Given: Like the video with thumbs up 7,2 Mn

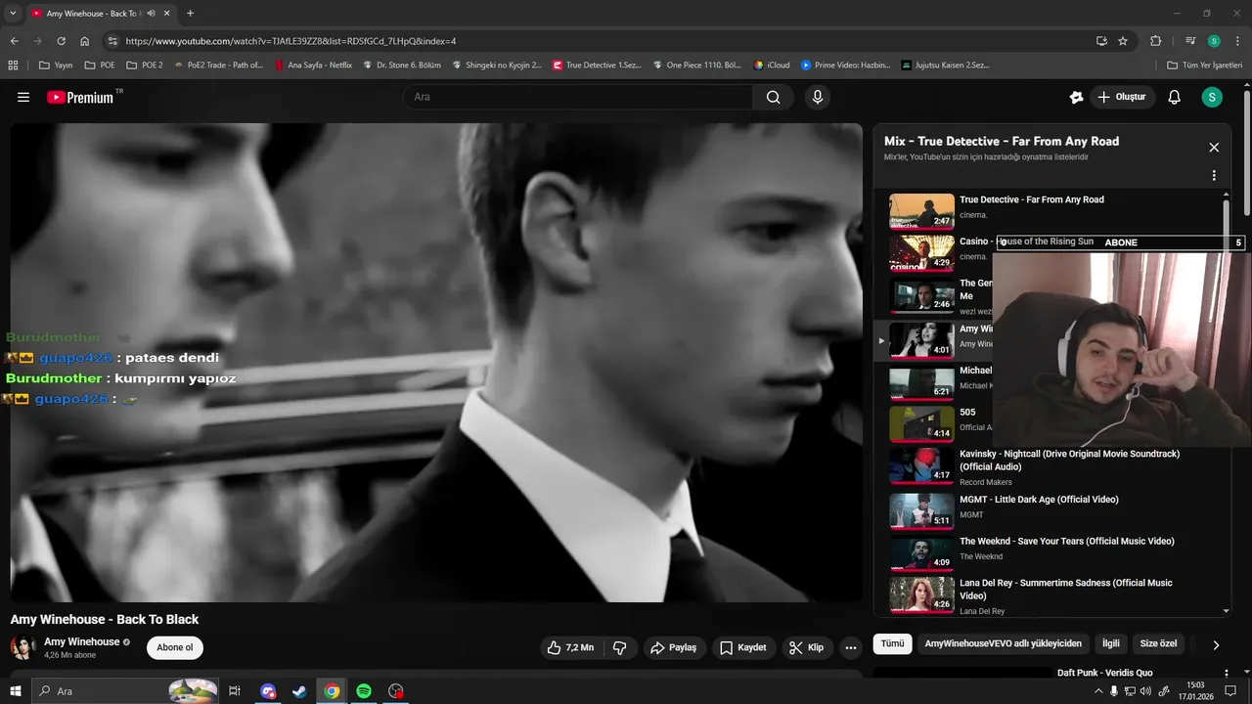Looking at the screenshot, I should [x=570, y=647].
